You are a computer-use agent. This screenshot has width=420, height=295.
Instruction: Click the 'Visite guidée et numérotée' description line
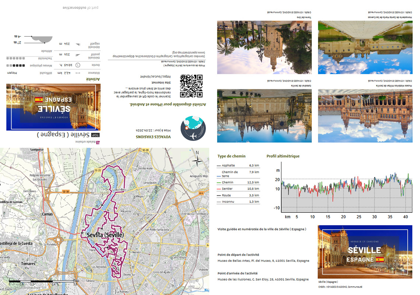click(262, 229)
